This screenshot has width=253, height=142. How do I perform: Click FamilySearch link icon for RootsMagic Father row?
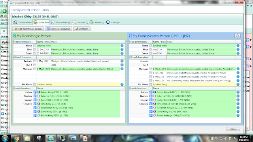coord(35,92)
